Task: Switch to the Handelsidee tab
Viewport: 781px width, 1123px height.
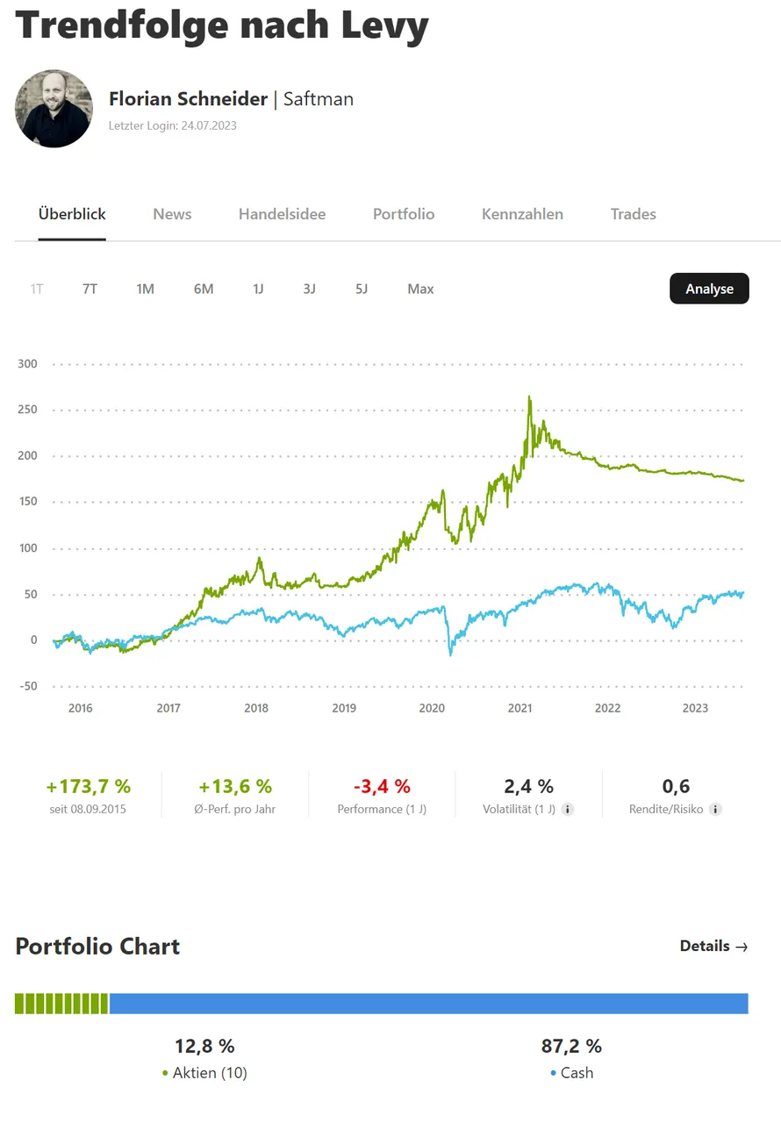Action: point(282,214)
